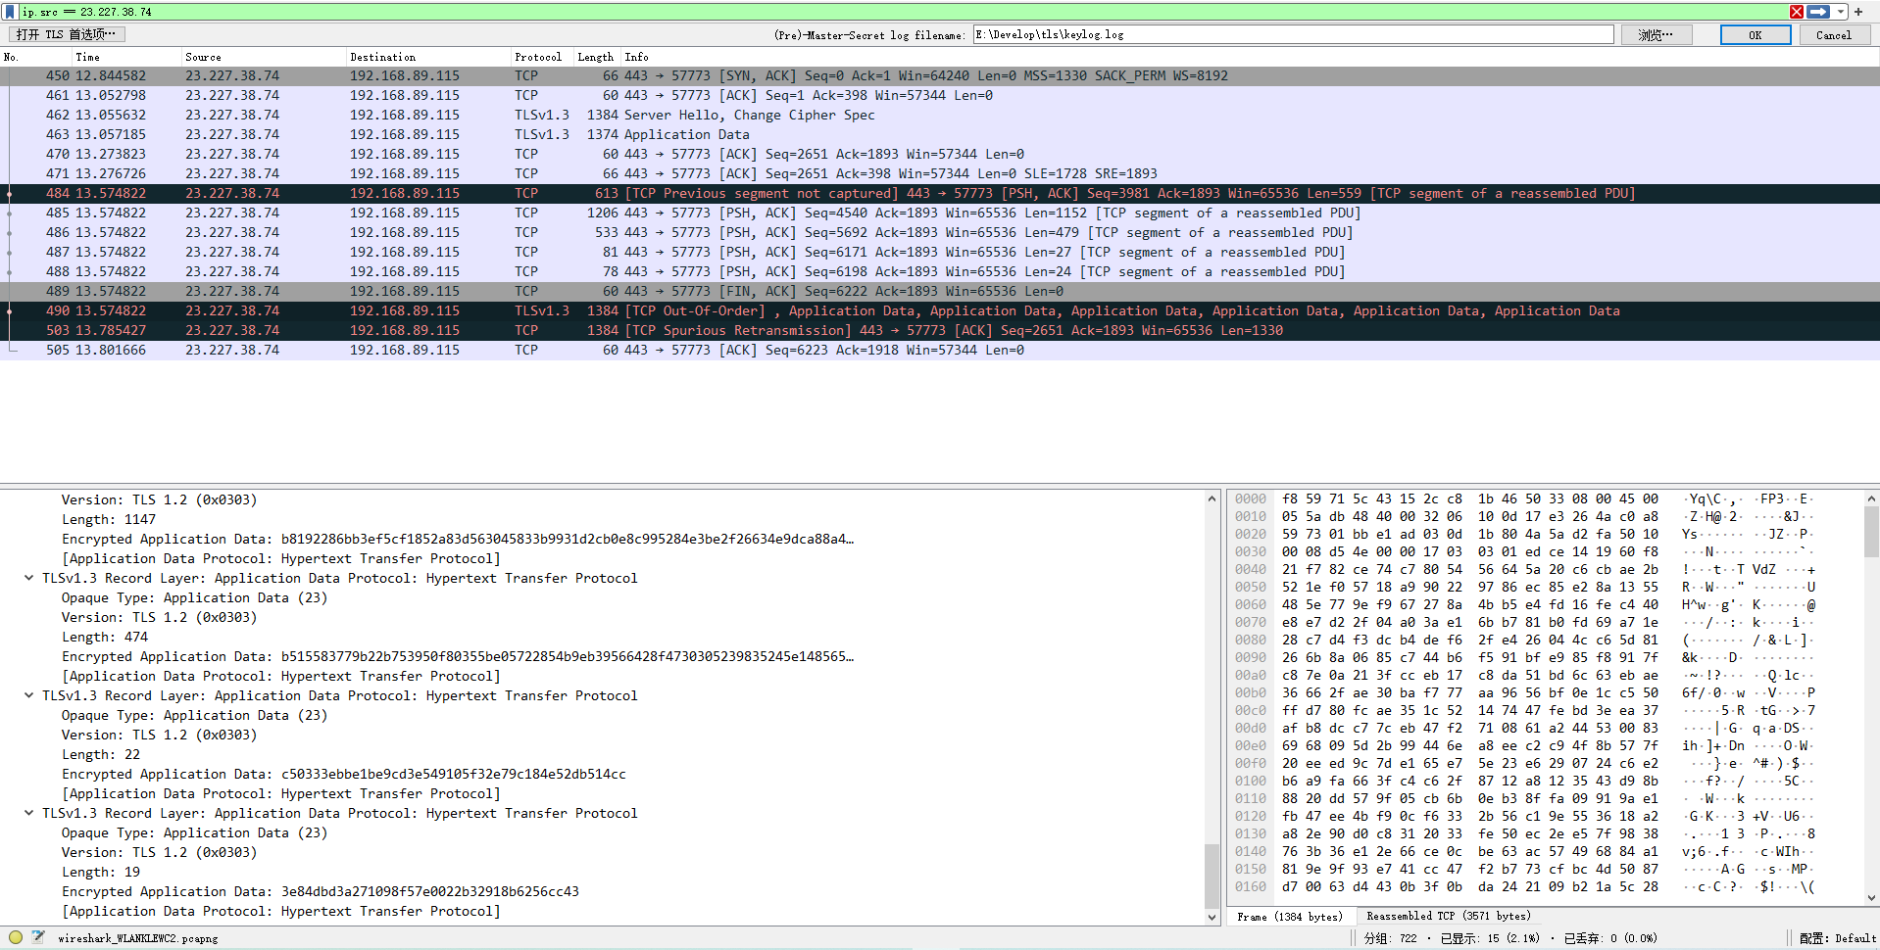Collapse TLSv1.3 Record Layer with Length 19
Image resolution: width=1880 pixels, height=950 pixels.
[29, 814]
